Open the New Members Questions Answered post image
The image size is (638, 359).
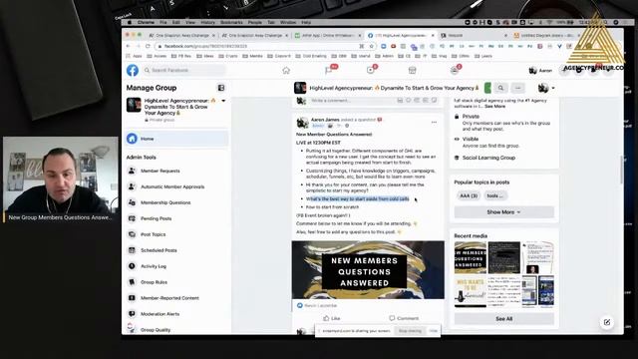pyautogui.click(x=368, y=270)
